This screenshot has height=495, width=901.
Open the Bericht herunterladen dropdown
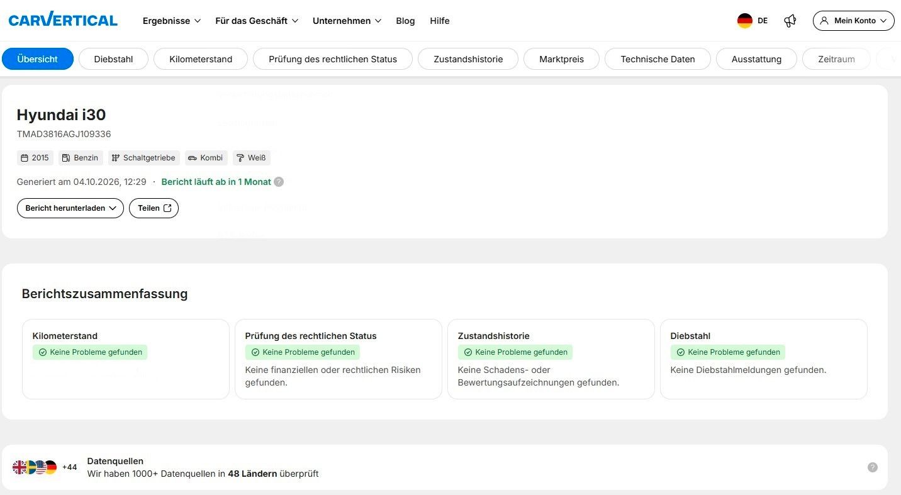(x=70, y=208)
